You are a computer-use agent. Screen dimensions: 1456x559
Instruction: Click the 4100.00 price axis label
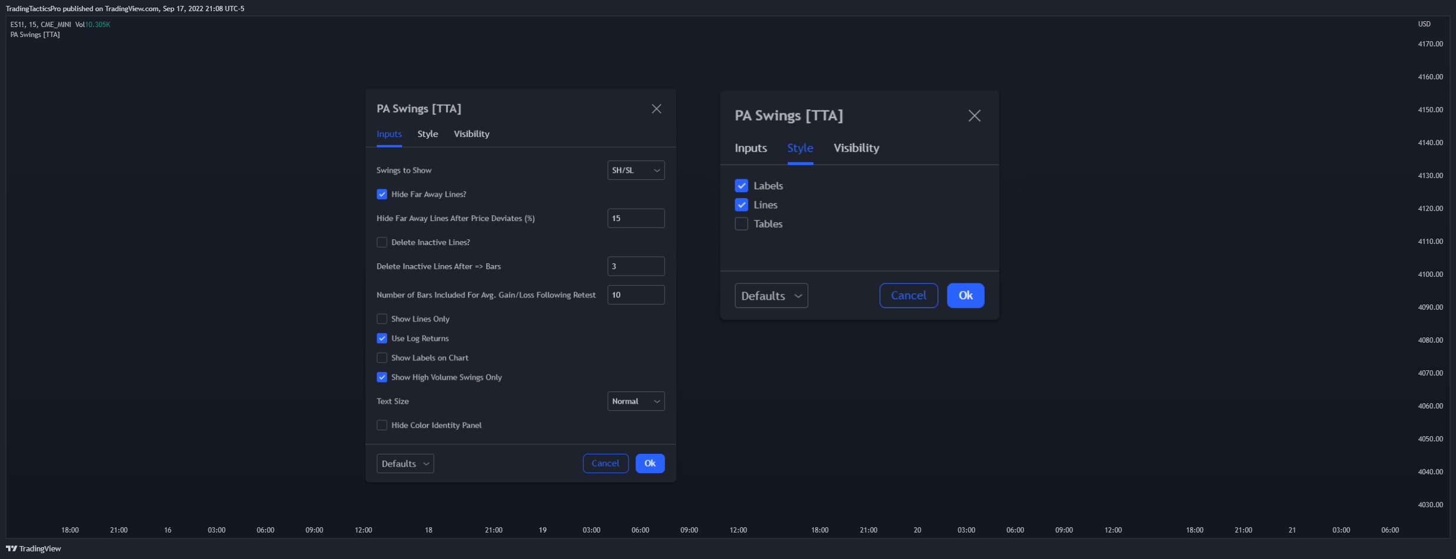point(1431,275)
